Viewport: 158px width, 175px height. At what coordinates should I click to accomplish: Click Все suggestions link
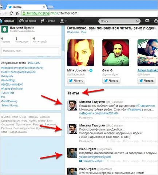pyautogui.click(x=83, y=32)
